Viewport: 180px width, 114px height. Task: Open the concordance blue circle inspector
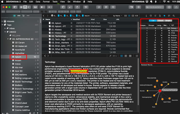click(x=164, y=16)
